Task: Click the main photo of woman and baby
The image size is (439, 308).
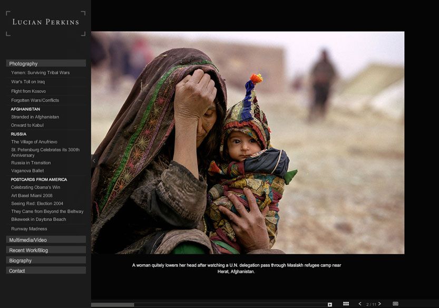Action: (x=248, y=142)
